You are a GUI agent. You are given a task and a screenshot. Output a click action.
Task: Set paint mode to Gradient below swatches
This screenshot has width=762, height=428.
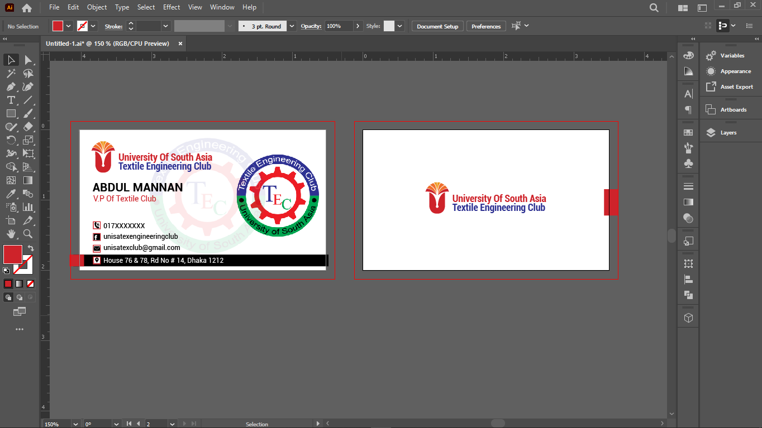[20, 283]
